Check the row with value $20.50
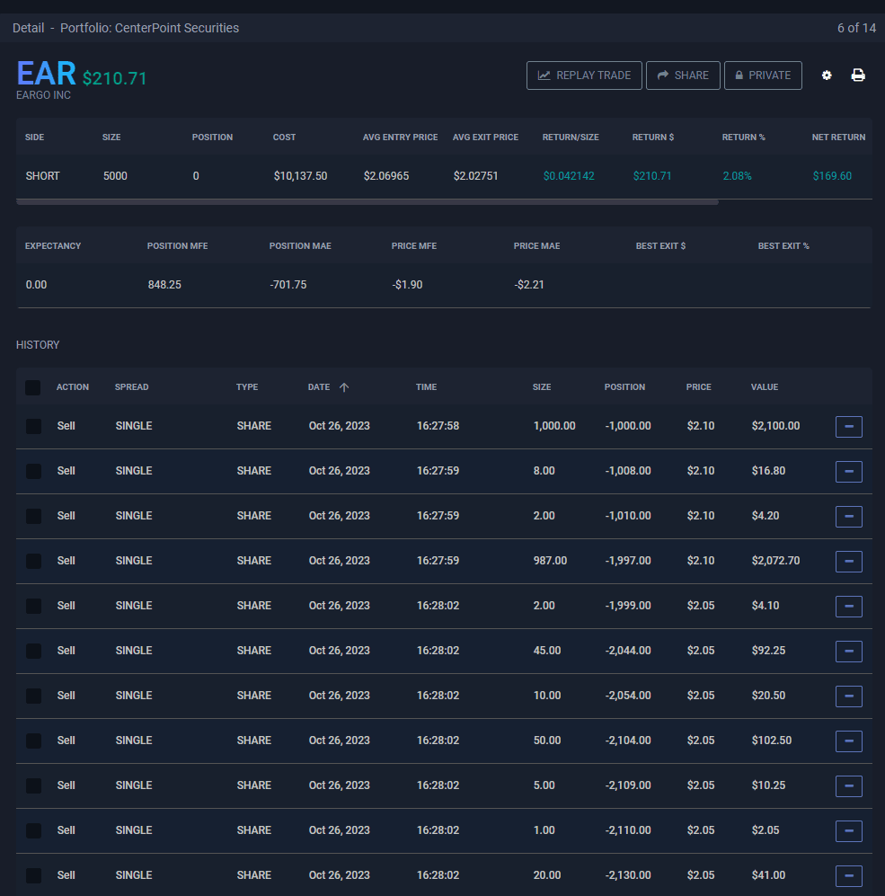 [34, 696]
